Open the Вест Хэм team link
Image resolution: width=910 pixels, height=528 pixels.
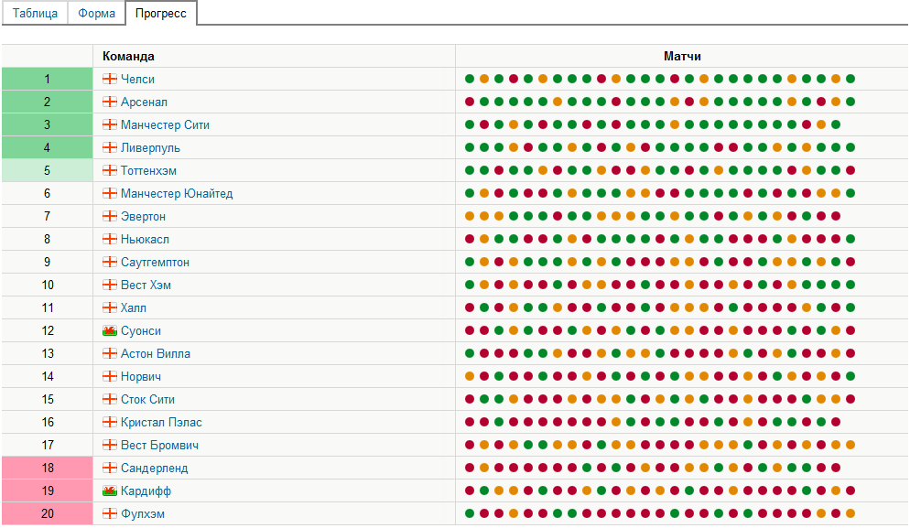click(x=146, y=285)
